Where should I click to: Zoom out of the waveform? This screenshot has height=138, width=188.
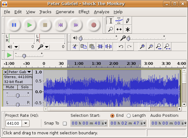pyautogui.click(x=150, y=46)
